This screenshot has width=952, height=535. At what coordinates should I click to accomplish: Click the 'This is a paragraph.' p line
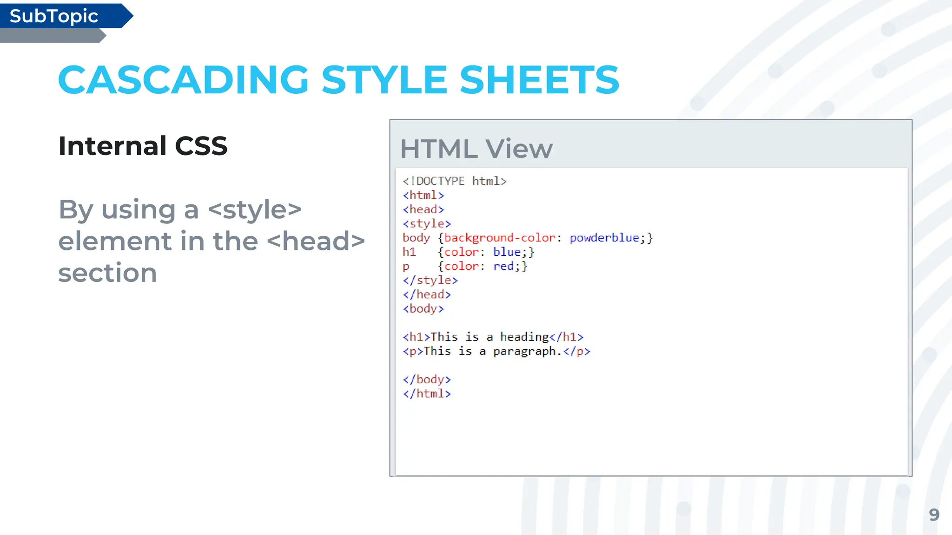pos(496,351)
